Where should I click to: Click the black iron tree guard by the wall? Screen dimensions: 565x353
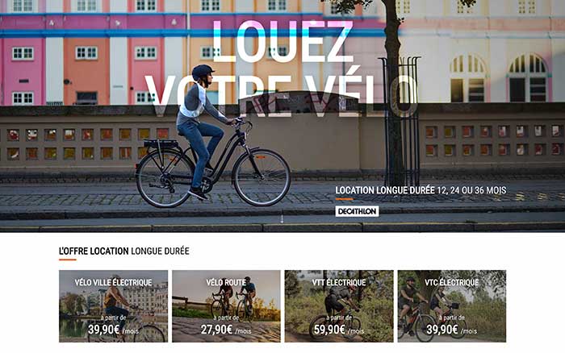click(400, 121)
